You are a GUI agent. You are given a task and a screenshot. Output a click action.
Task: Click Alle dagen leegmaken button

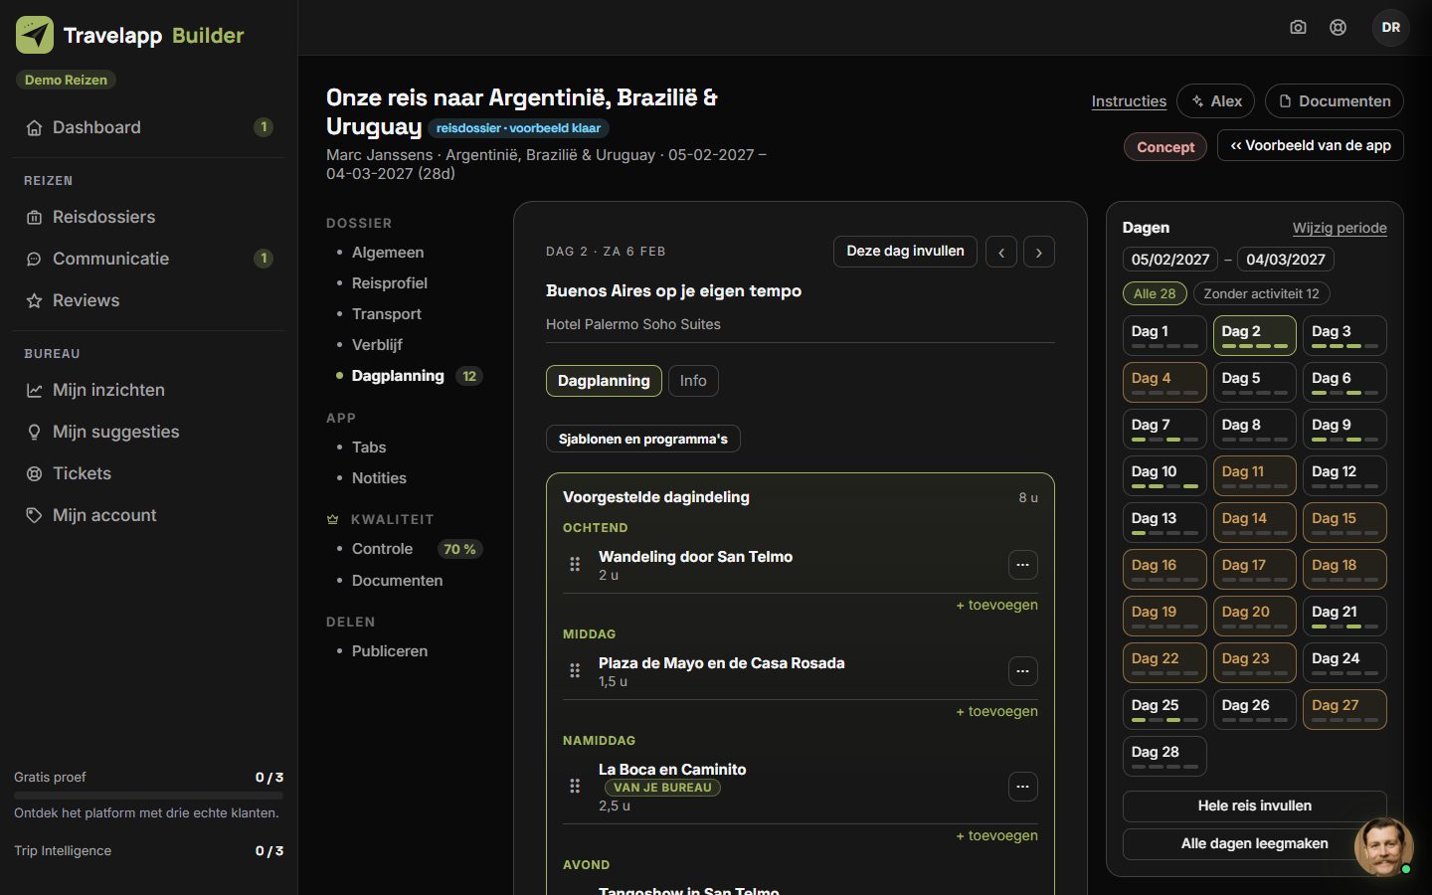click(x=1255, y=843)
